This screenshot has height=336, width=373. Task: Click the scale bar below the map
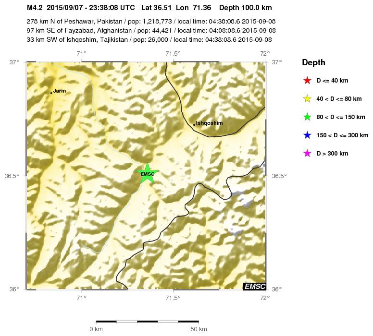(x=147, y=322)
